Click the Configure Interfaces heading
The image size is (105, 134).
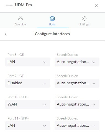coord(52,34)
